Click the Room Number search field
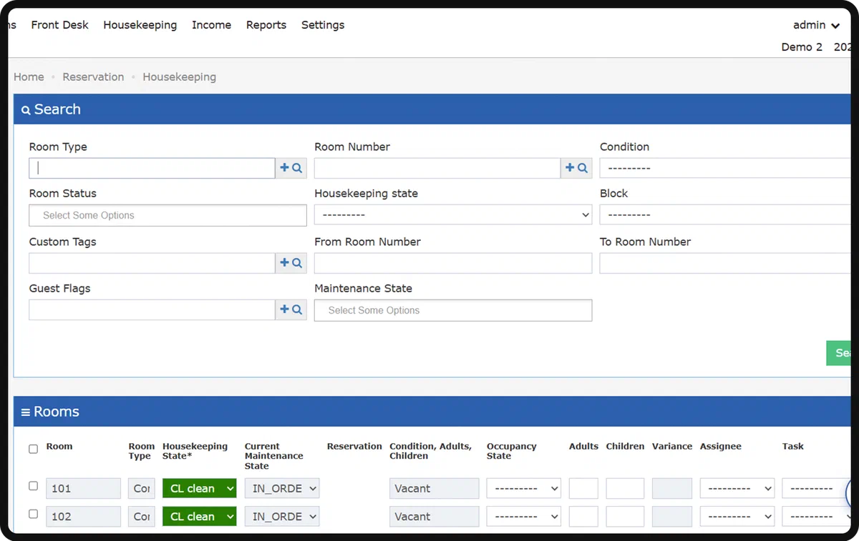This screenshot has height=541, width=859. [x=437, y=168]
